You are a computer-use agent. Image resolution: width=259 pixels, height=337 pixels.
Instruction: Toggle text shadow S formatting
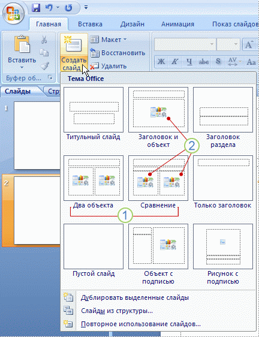pyautogui.click(x=218, y=62)
